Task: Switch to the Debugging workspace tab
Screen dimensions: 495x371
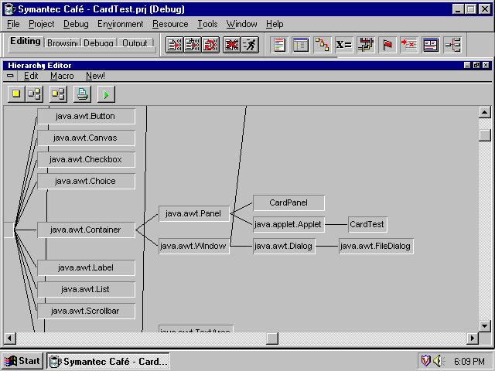Action: [x=98, y=43]
